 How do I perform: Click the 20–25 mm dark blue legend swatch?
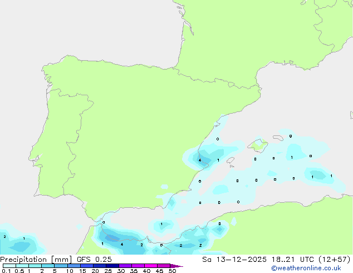pos(100,266)
